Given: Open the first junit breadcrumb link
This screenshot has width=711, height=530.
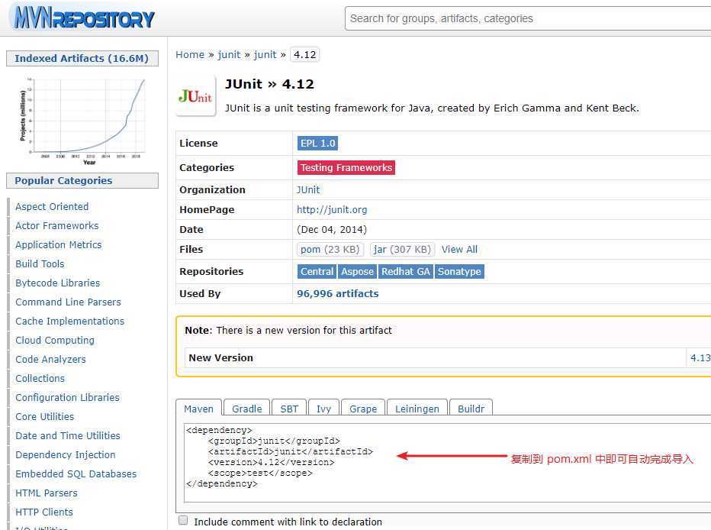Looking at the screenshot, I should pos(229,54).
